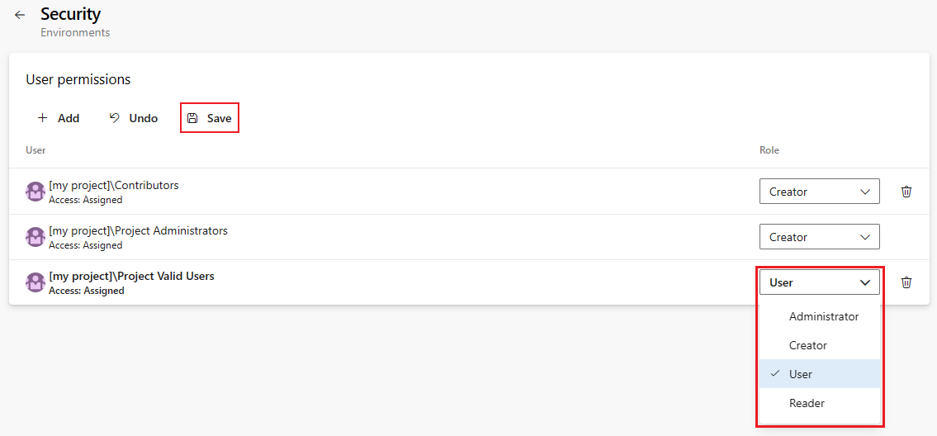The image size is (937, 436).
Task: Click the back arrow next to Security
Action: coord(20,15)
